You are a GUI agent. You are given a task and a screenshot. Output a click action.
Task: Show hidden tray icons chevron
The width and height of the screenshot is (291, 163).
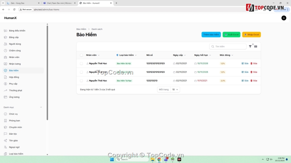click(x=263, y=159)
